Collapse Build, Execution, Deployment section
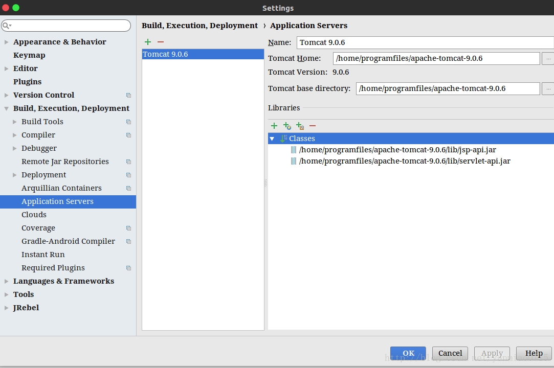Image resolution: width=554 pixels, height=368 pixels. click(6, 109)
